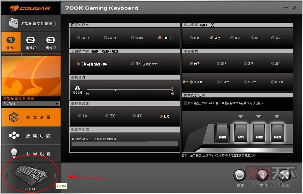
Task: Select 标准 standard backlight mode
Action: 194,38
